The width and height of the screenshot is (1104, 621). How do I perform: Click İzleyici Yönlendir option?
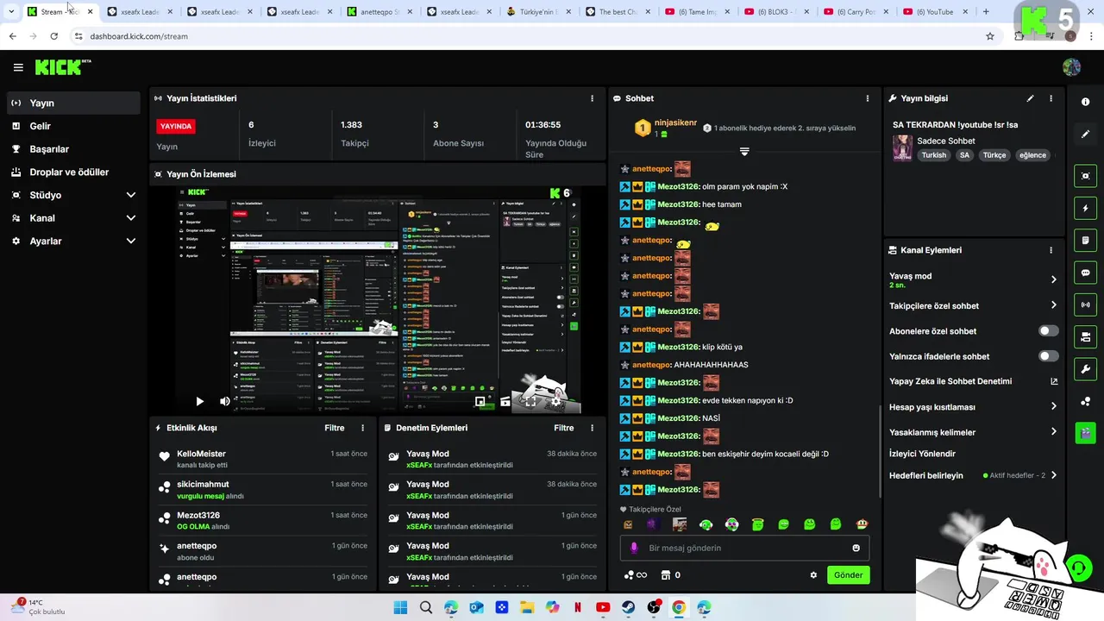922,454
